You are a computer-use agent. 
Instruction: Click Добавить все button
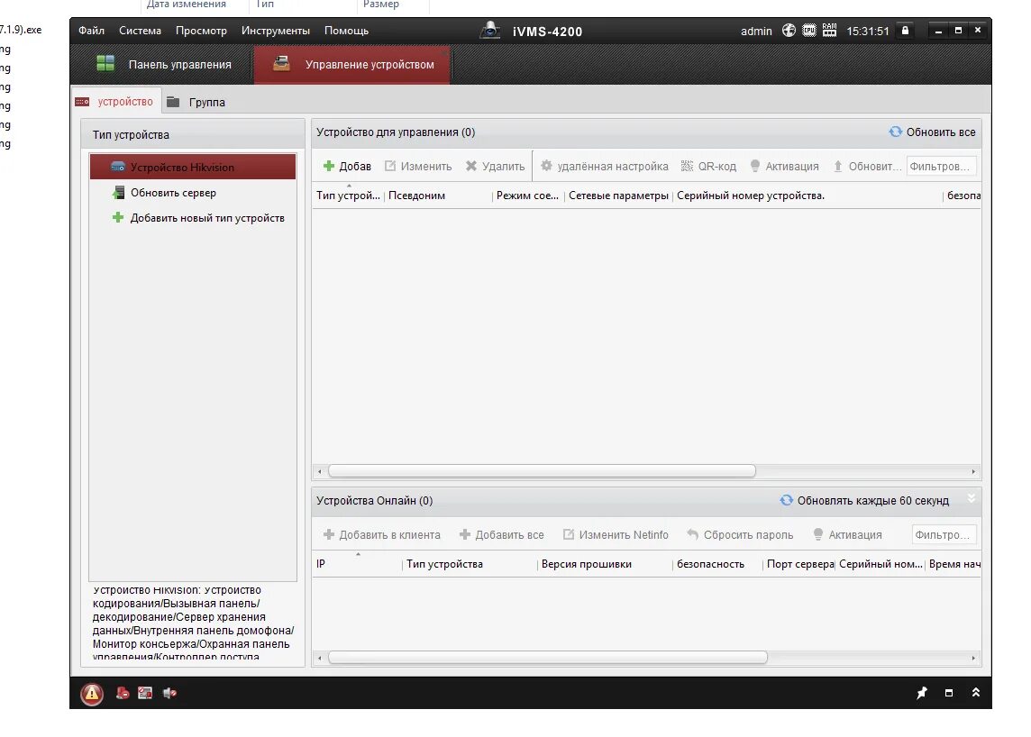click(502, 534)
